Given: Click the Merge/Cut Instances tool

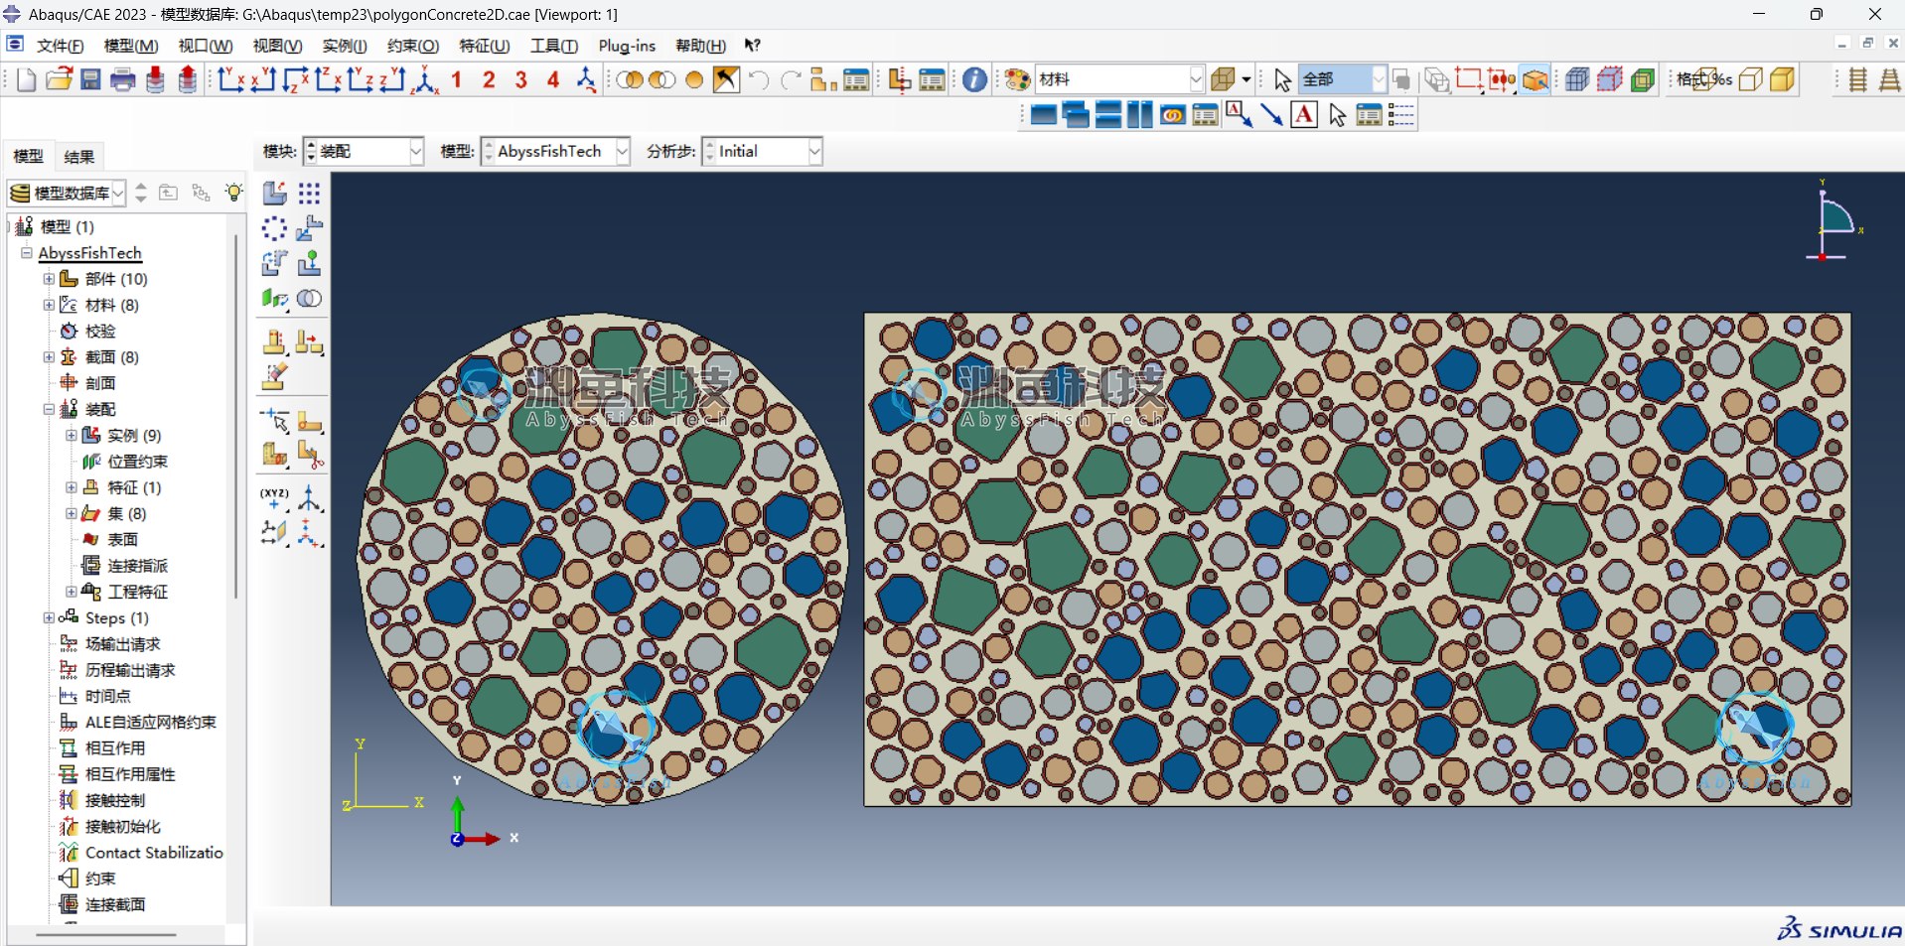Looking at the screenshot, I should point(309,298).
